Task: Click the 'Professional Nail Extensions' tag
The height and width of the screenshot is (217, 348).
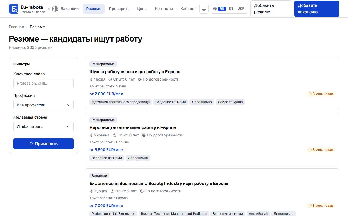Action: pos(113,214)
